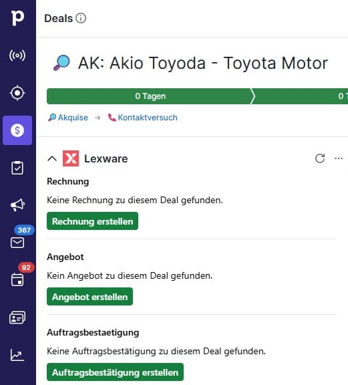The image size is (348, 385).
Task: Click the Rechnung erstellen button
Action: 93,221
